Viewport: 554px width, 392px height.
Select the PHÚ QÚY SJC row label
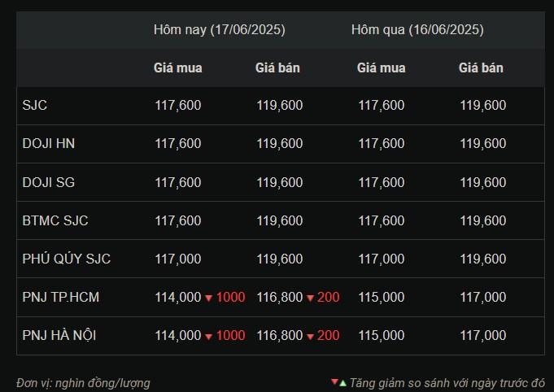(67, 259)
